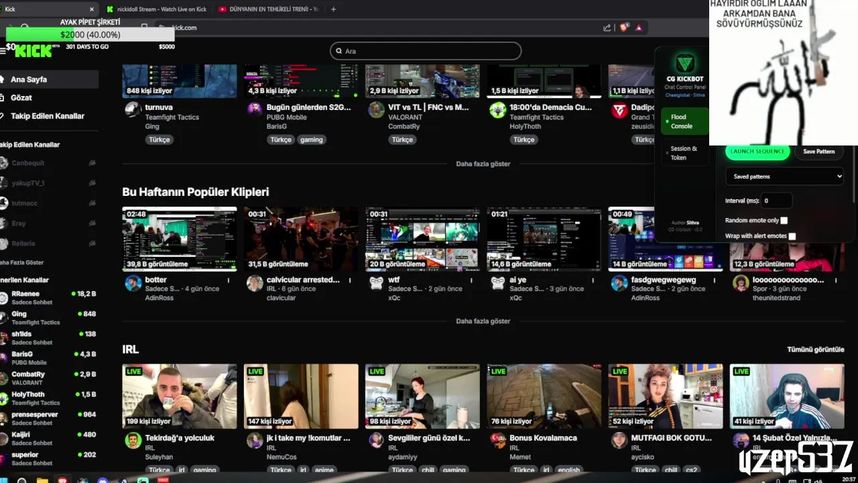Click the Ara search field
The width and height of the screenshot is (858, 483).
(x=426, y=51)
